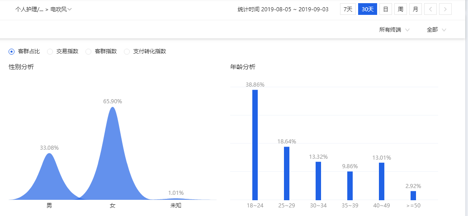Click the 33.08% value label
The height and width of the screenshot is (216, 468).
pyautogui.click(x=50, y=148)
